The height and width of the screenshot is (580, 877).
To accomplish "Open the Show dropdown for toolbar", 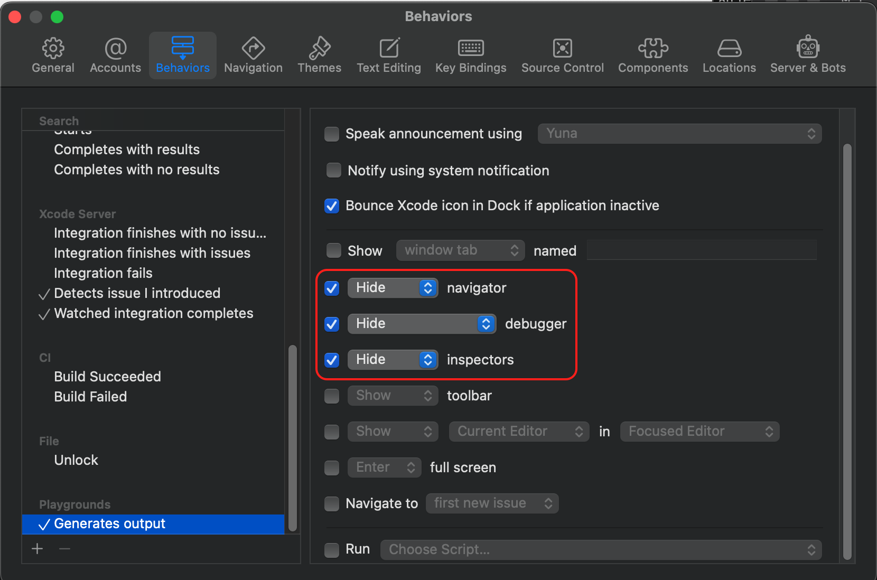I will (x=393, y=396).
